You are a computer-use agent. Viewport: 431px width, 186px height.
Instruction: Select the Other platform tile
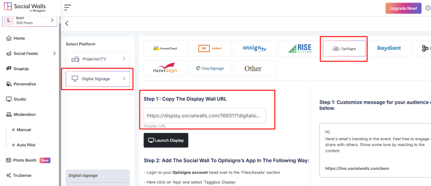(255, 68)
